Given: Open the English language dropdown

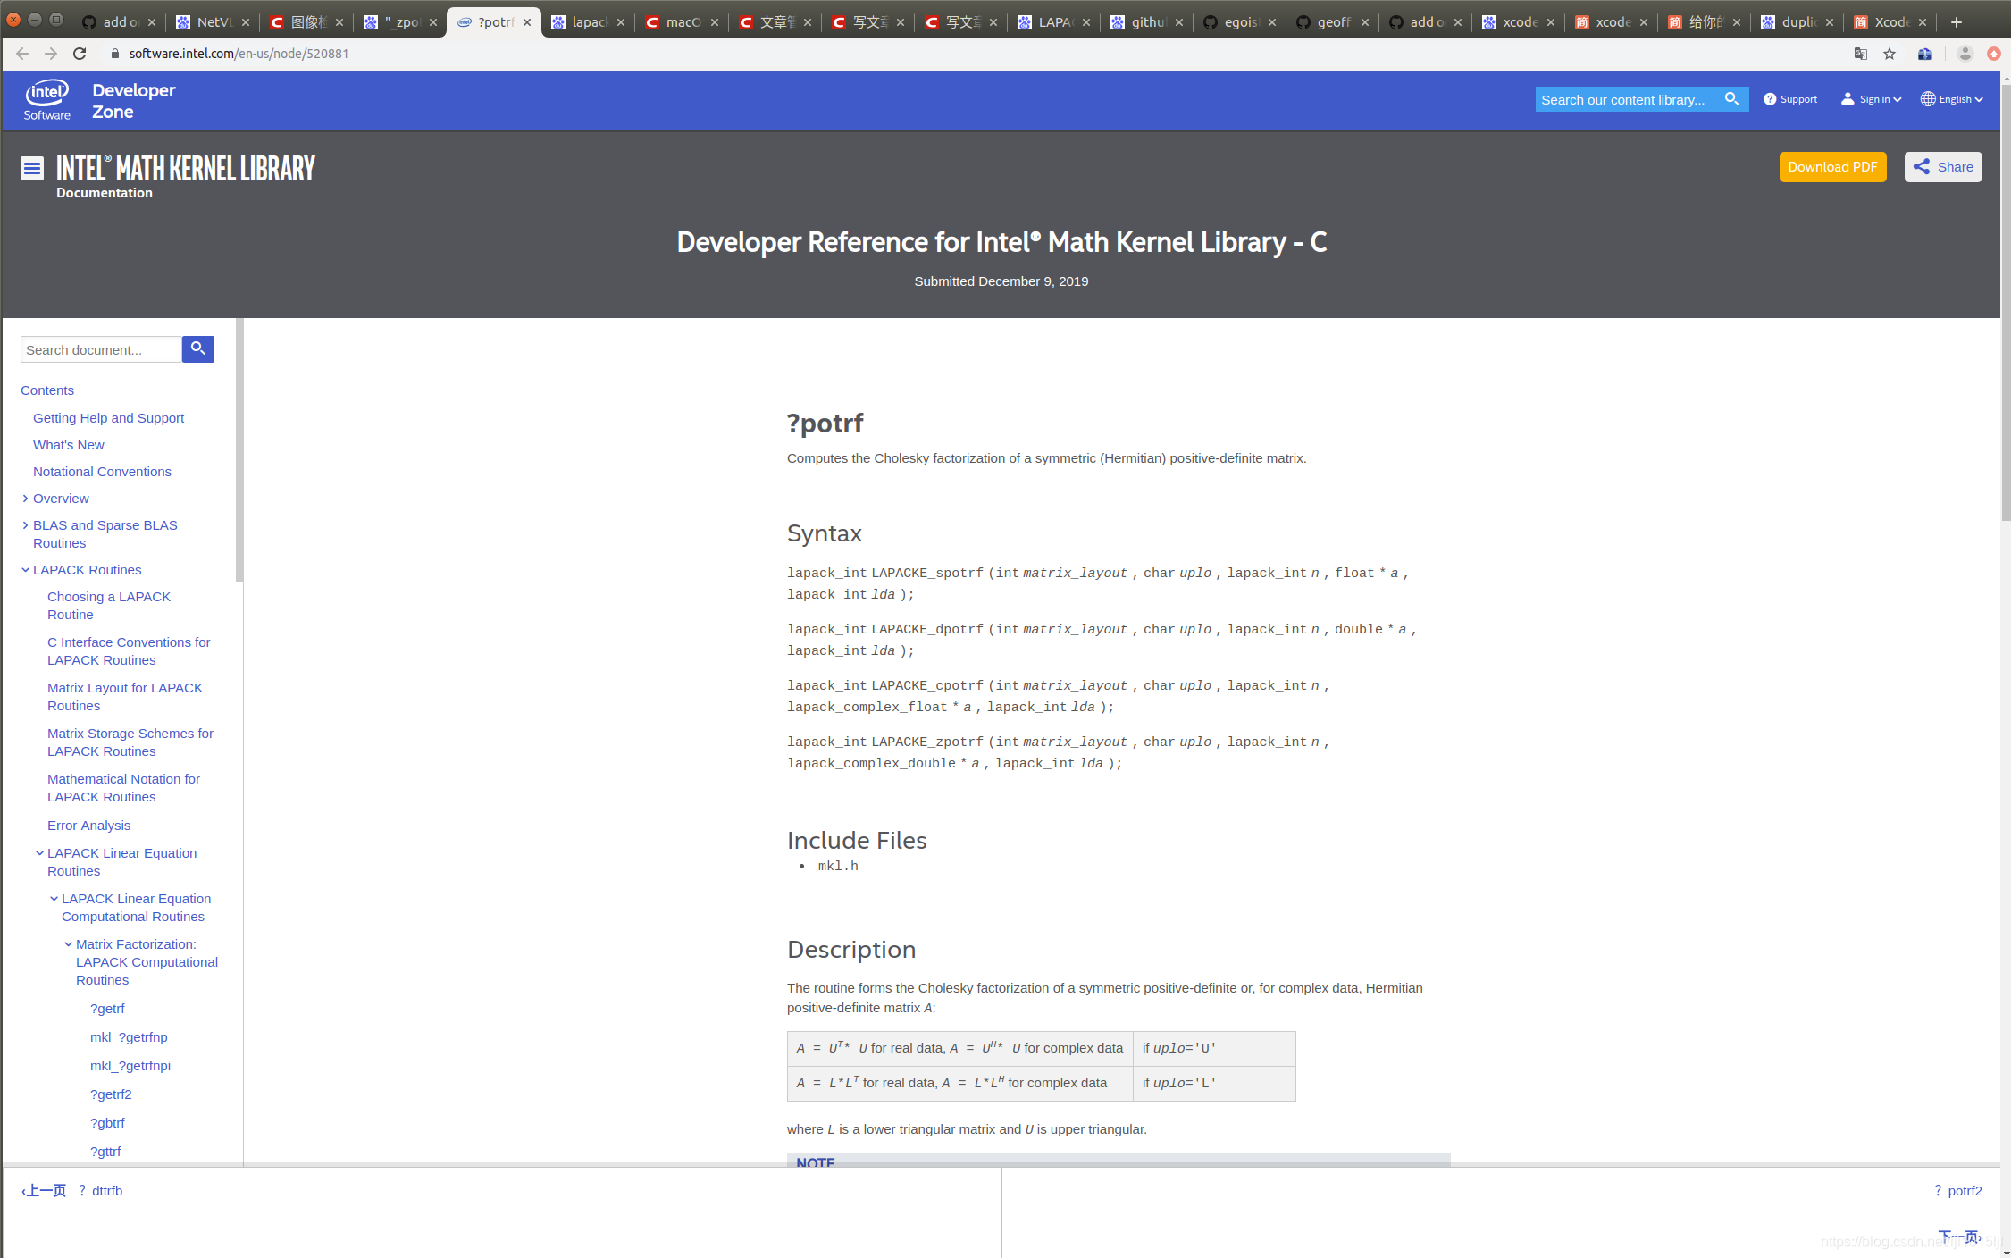Looking at the screenshot, I should pyautogui.click(x=1952, y=99).
